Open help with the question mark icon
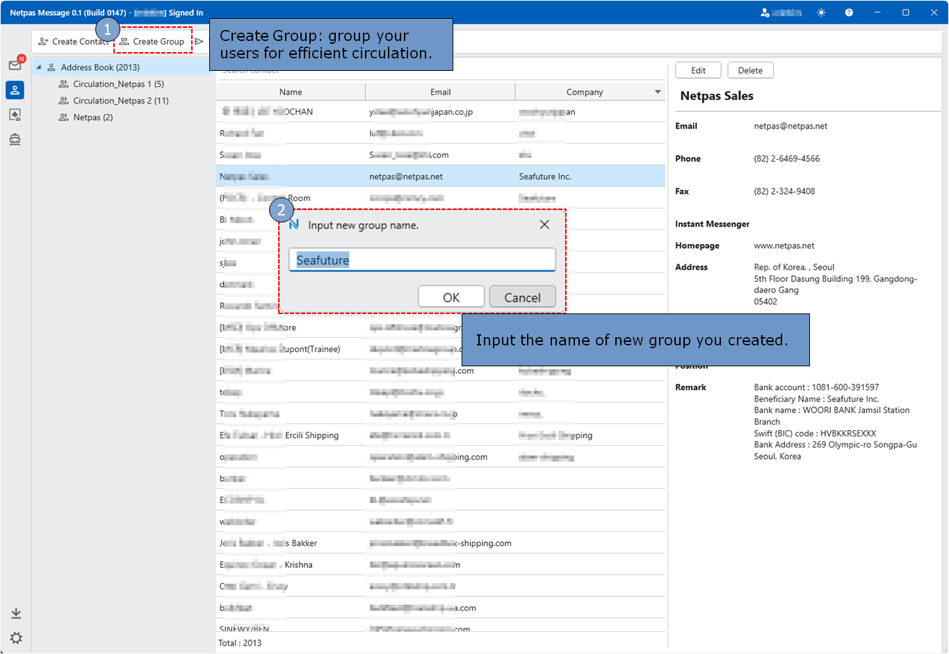Image resolution: width=949 pixels, height=654 pixels. pos(849,13)
